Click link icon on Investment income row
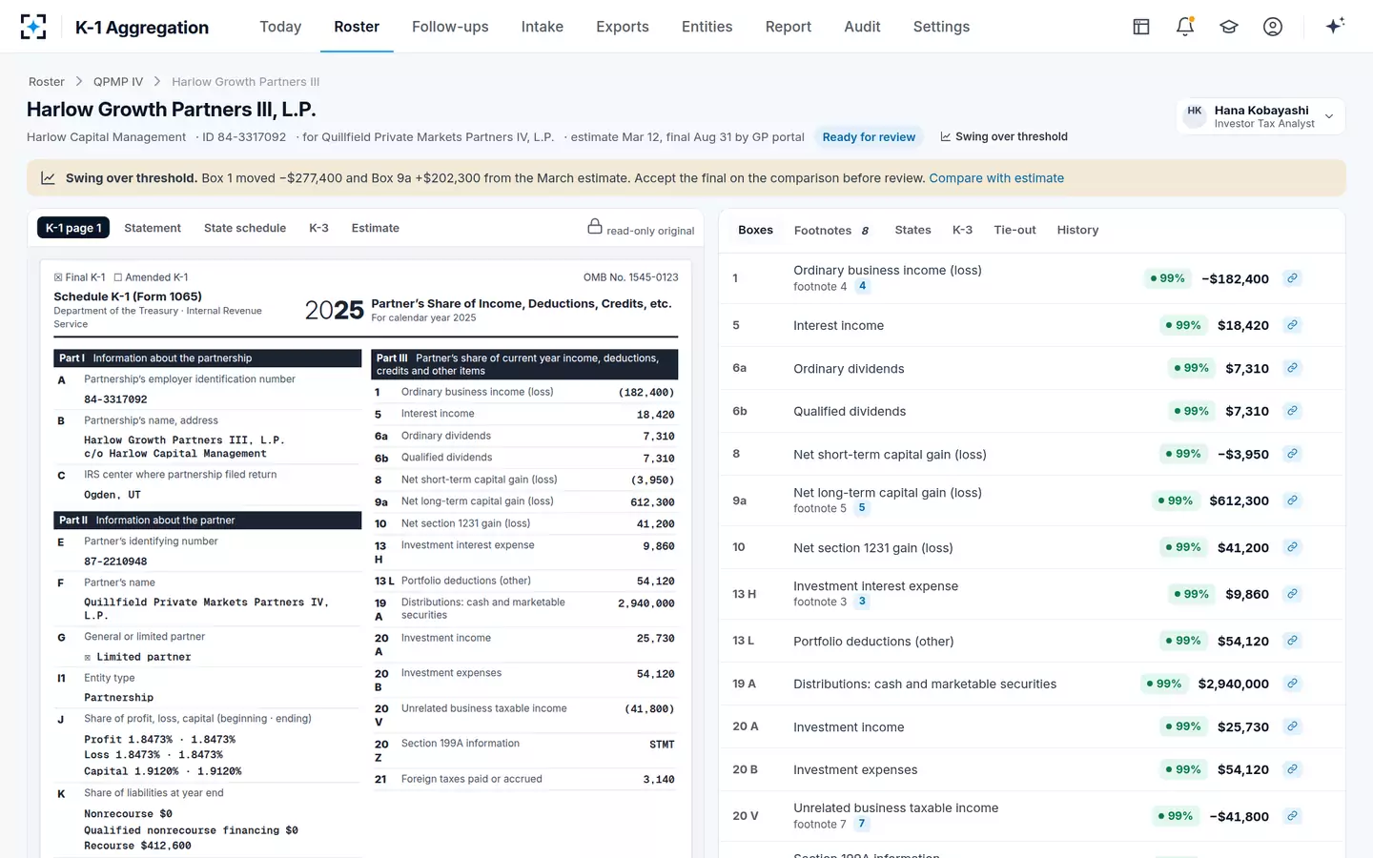This screenshot has width=1373, height=858. pyautogui.click(x=1292, y=726)
